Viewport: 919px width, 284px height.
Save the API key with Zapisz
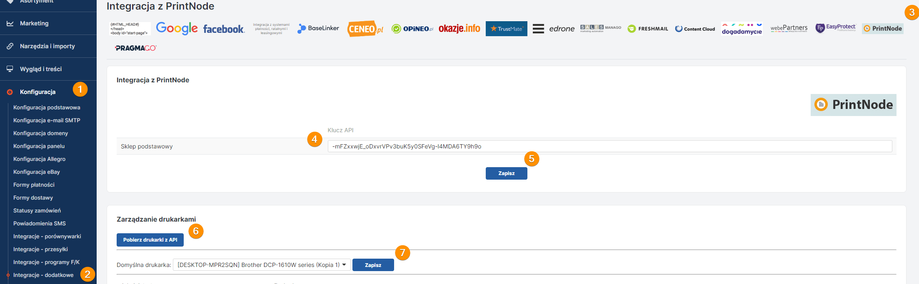click(506, 173)
